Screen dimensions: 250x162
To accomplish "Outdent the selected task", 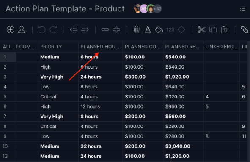I will [74, 30].
